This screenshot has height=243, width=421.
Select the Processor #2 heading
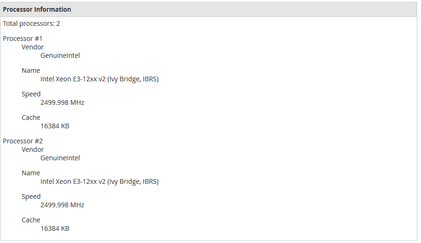coord(23,141)
